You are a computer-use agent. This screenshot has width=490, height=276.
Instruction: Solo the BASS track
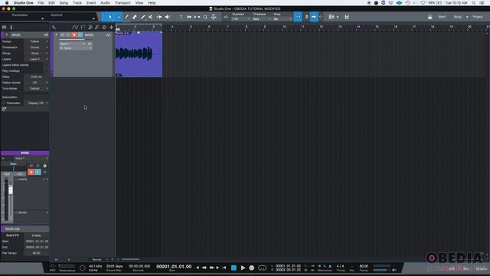click(68, 34)
